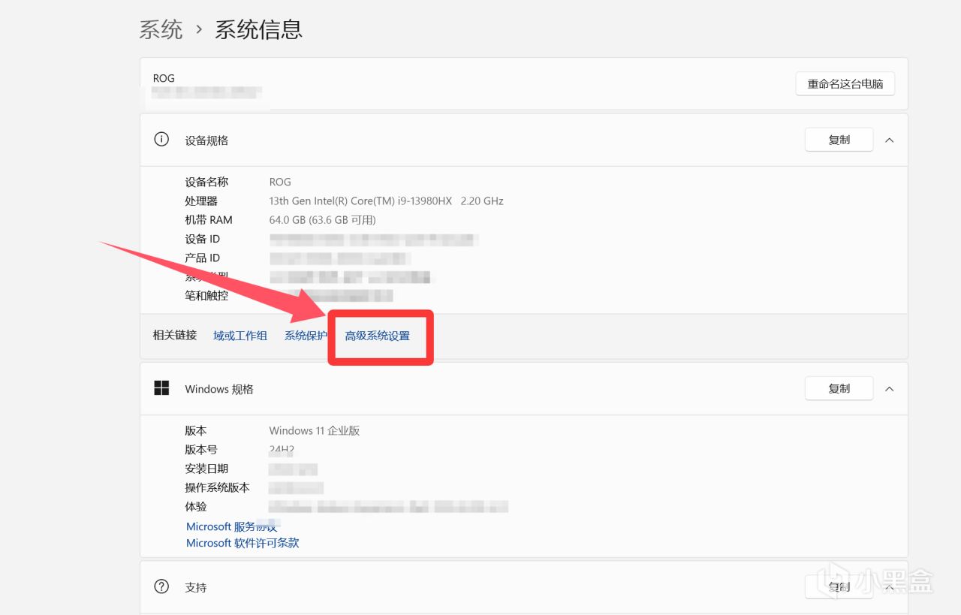Copy device specs with 复制 in 设备规格
Viewport: 961px width, 615px height.
tap(839, 140)
